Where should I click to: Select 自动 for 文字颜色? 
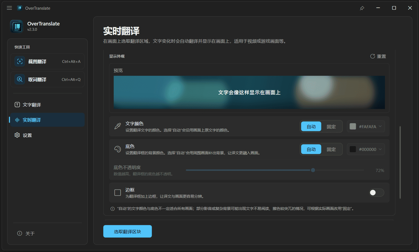[x=311, y=127]
